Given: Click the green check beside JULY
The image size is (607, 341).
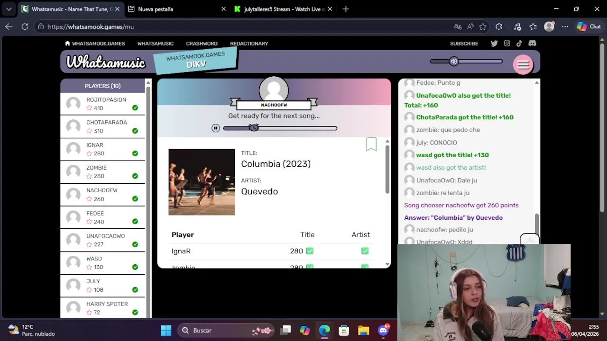Looking at the screenshot, I should (x=135, y=290).
